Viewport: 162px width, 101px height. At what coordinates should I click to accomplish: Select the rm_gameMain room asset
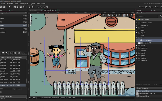point(148,40)
